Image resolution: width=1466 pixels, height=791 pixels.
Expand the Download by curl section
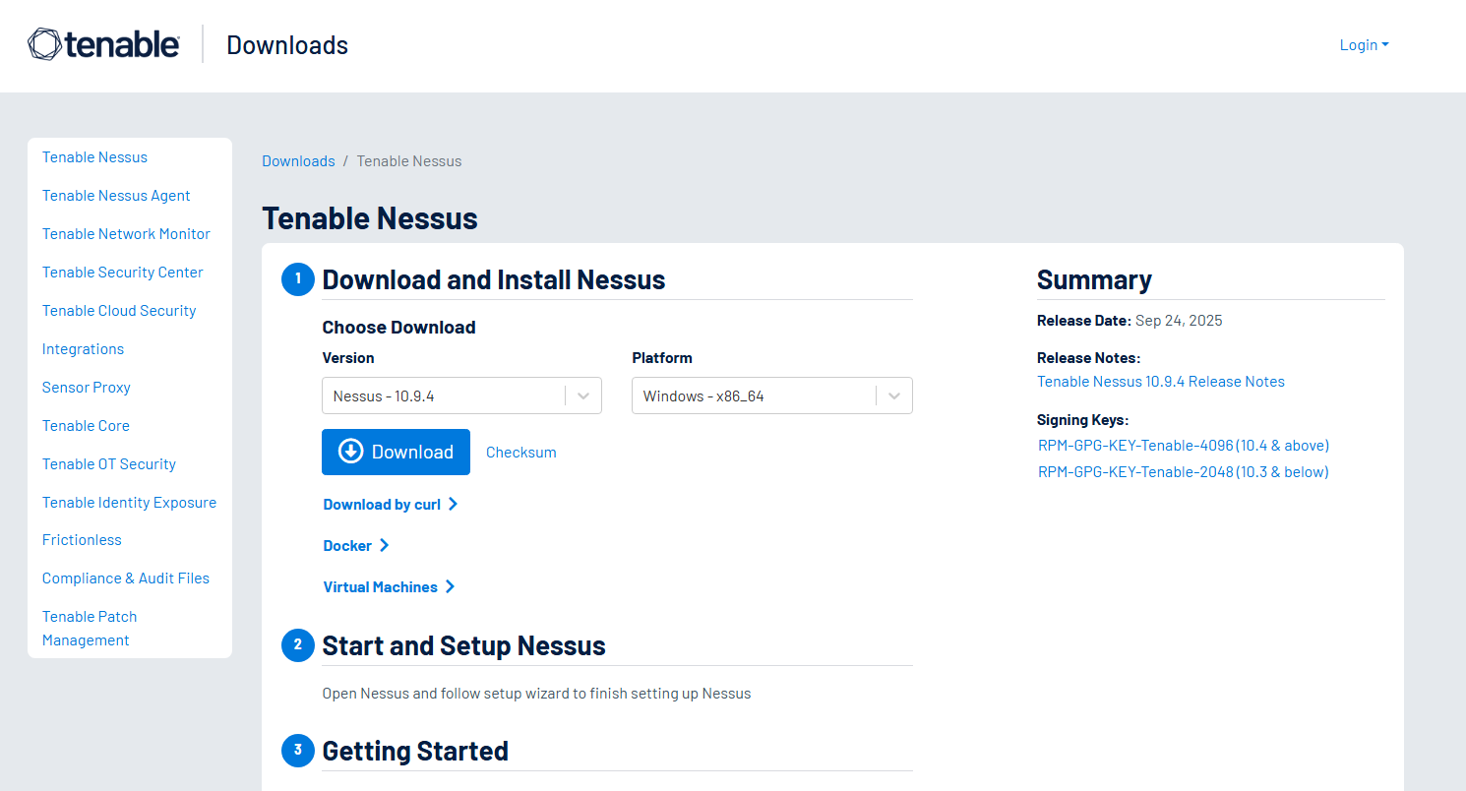(391, 505)
